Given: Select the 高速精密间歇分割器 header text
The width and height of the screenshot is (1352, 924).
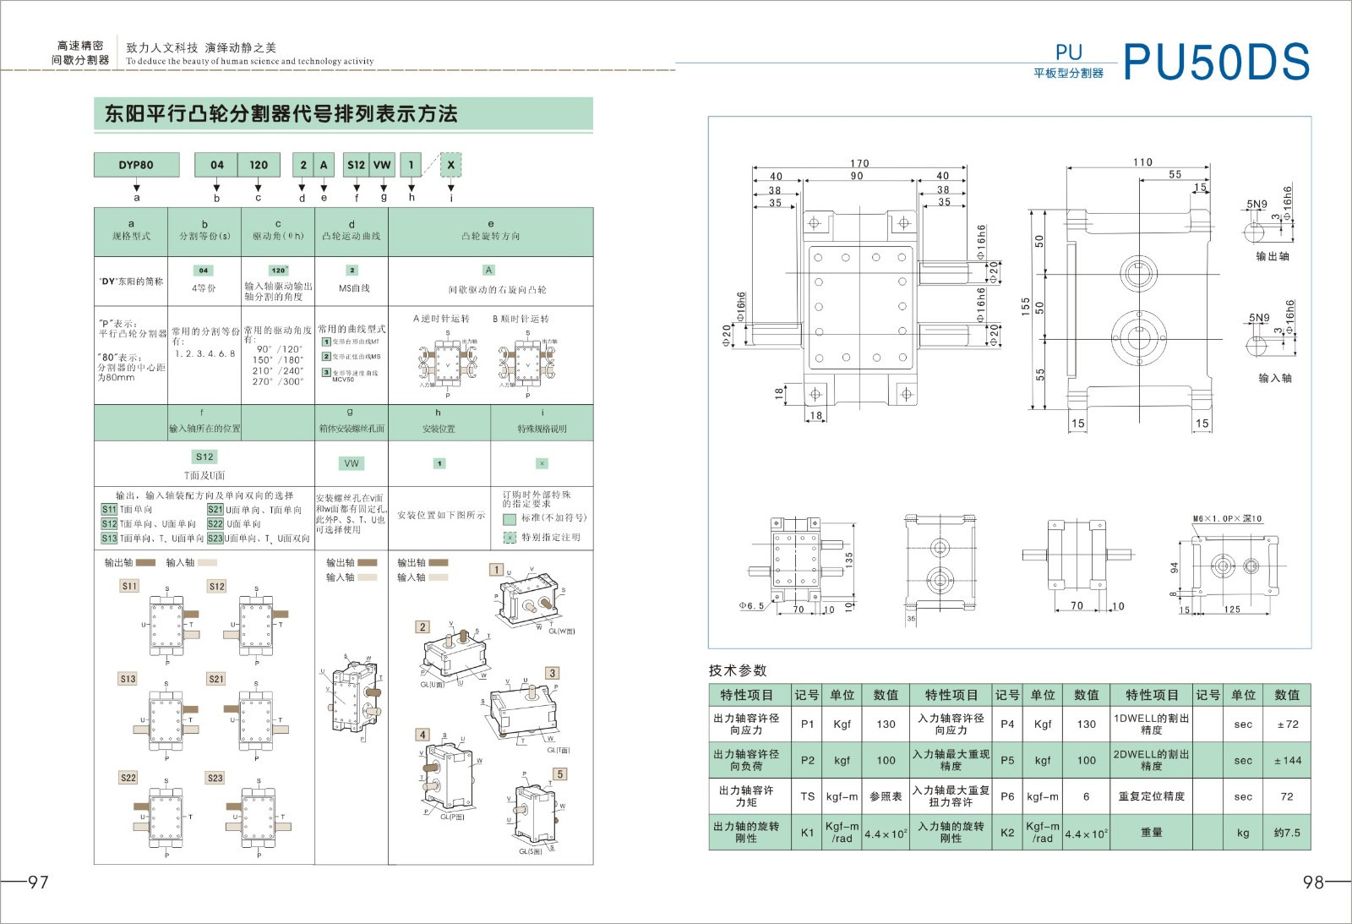Looking at the screenshot, I should [80, 52].
